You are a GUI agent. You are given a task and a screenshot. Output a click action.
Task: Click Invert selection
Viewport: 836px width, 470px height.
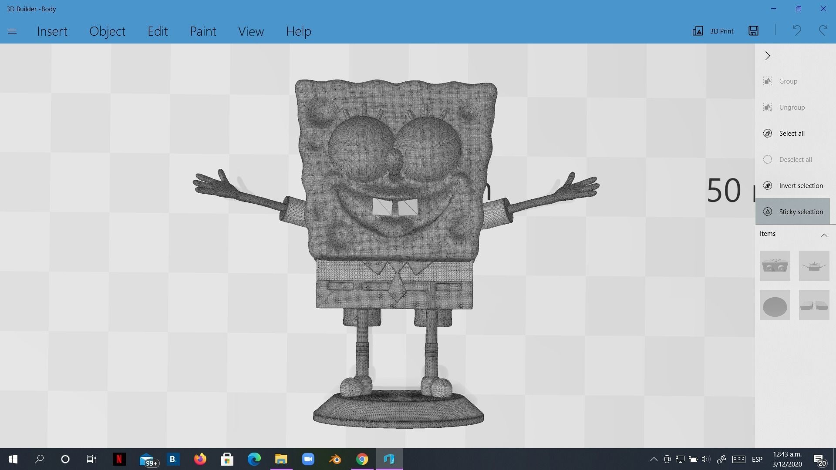coord(792,186)
